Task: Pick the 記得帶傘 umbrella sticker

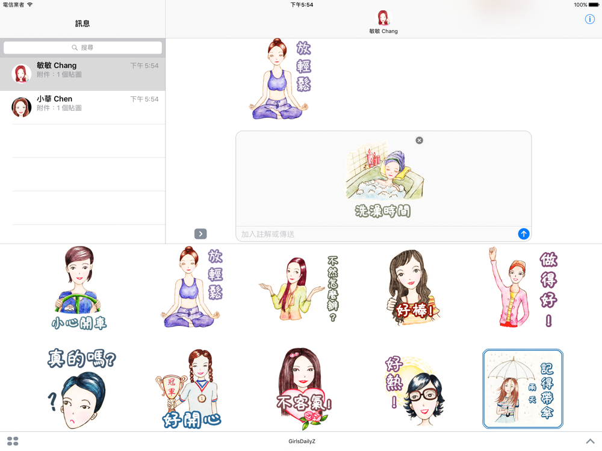Action: click(523, 388)
